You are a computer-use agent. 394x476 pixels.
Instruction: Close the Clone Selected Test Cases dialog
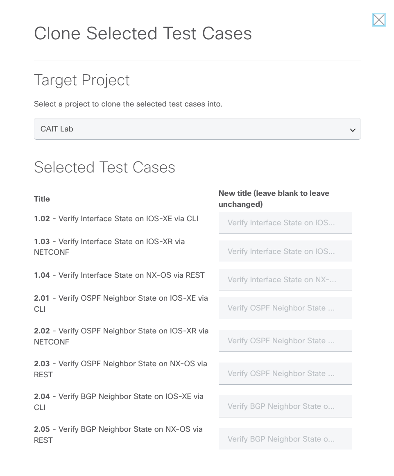point(379,20)
